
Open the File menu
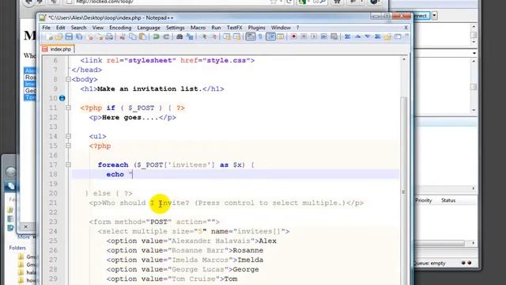pyautogui.click(x=46, y=28)
